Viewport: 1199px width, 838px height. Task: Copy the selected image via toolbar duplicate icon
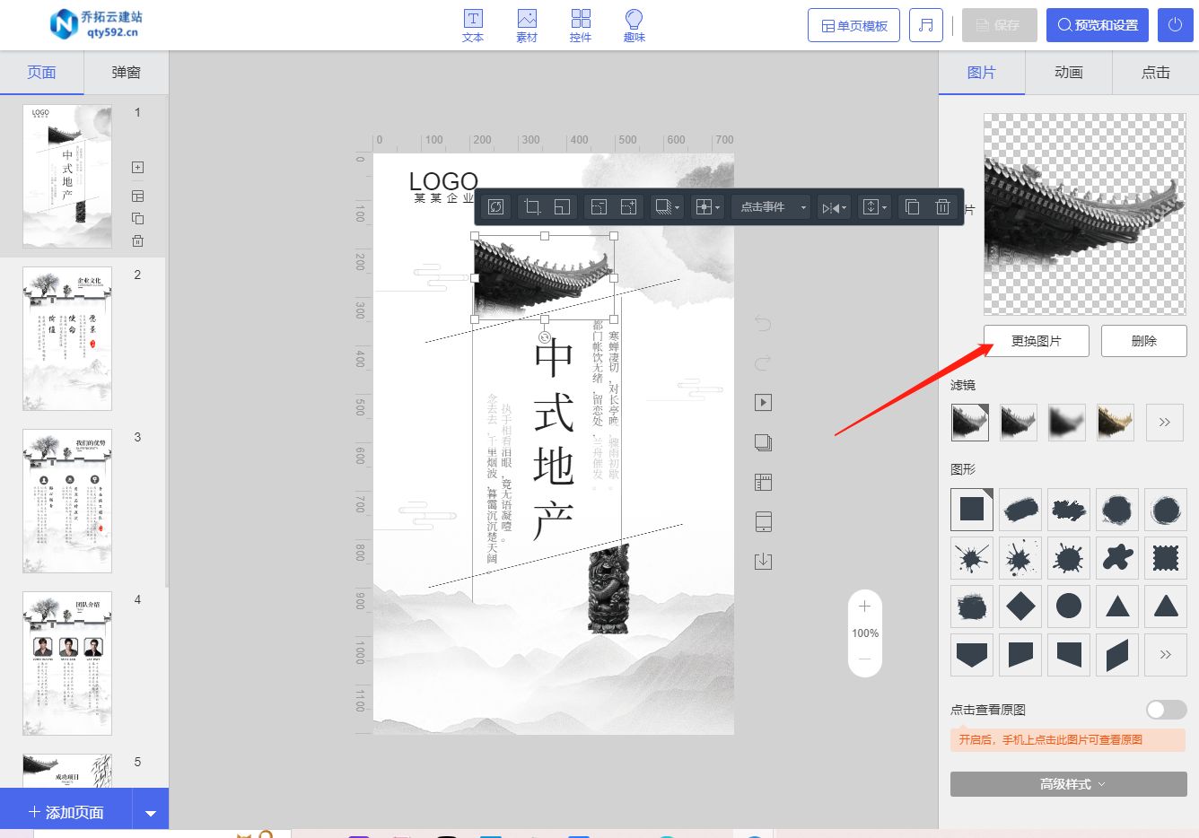[x=912, y=207]
